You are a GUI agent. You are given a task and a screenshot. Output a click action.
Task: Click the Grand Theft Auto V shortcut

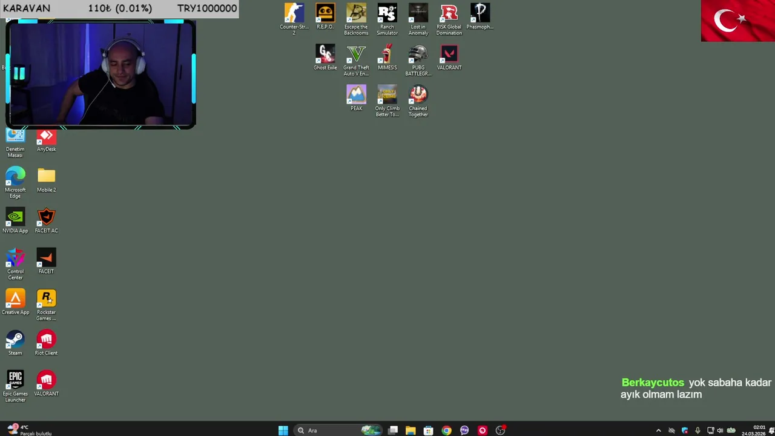(x=356, y=60)
